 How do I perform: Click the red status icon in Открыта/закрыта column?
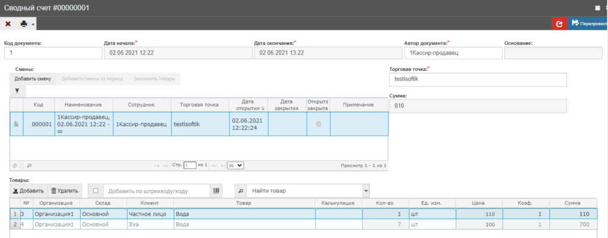318,124
